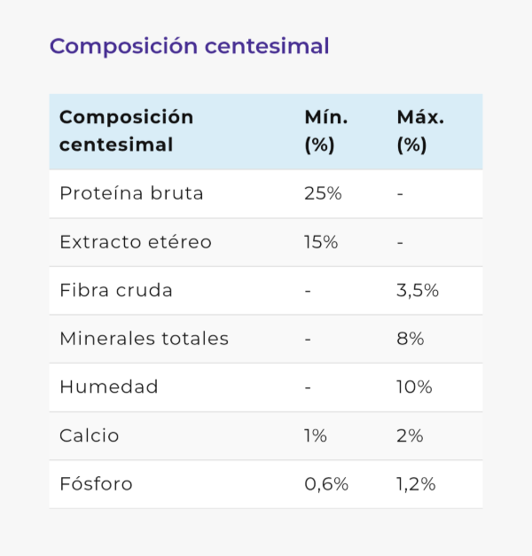The height and width of the screenshot is (556, 532).
Task: Select the 'Fósforo' row label
Action: 96,484
